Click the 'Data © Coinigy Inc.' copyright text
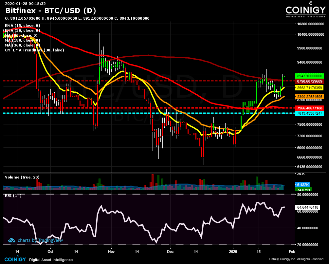This screenshot has width=329, height=264. (x=283, y=259)
